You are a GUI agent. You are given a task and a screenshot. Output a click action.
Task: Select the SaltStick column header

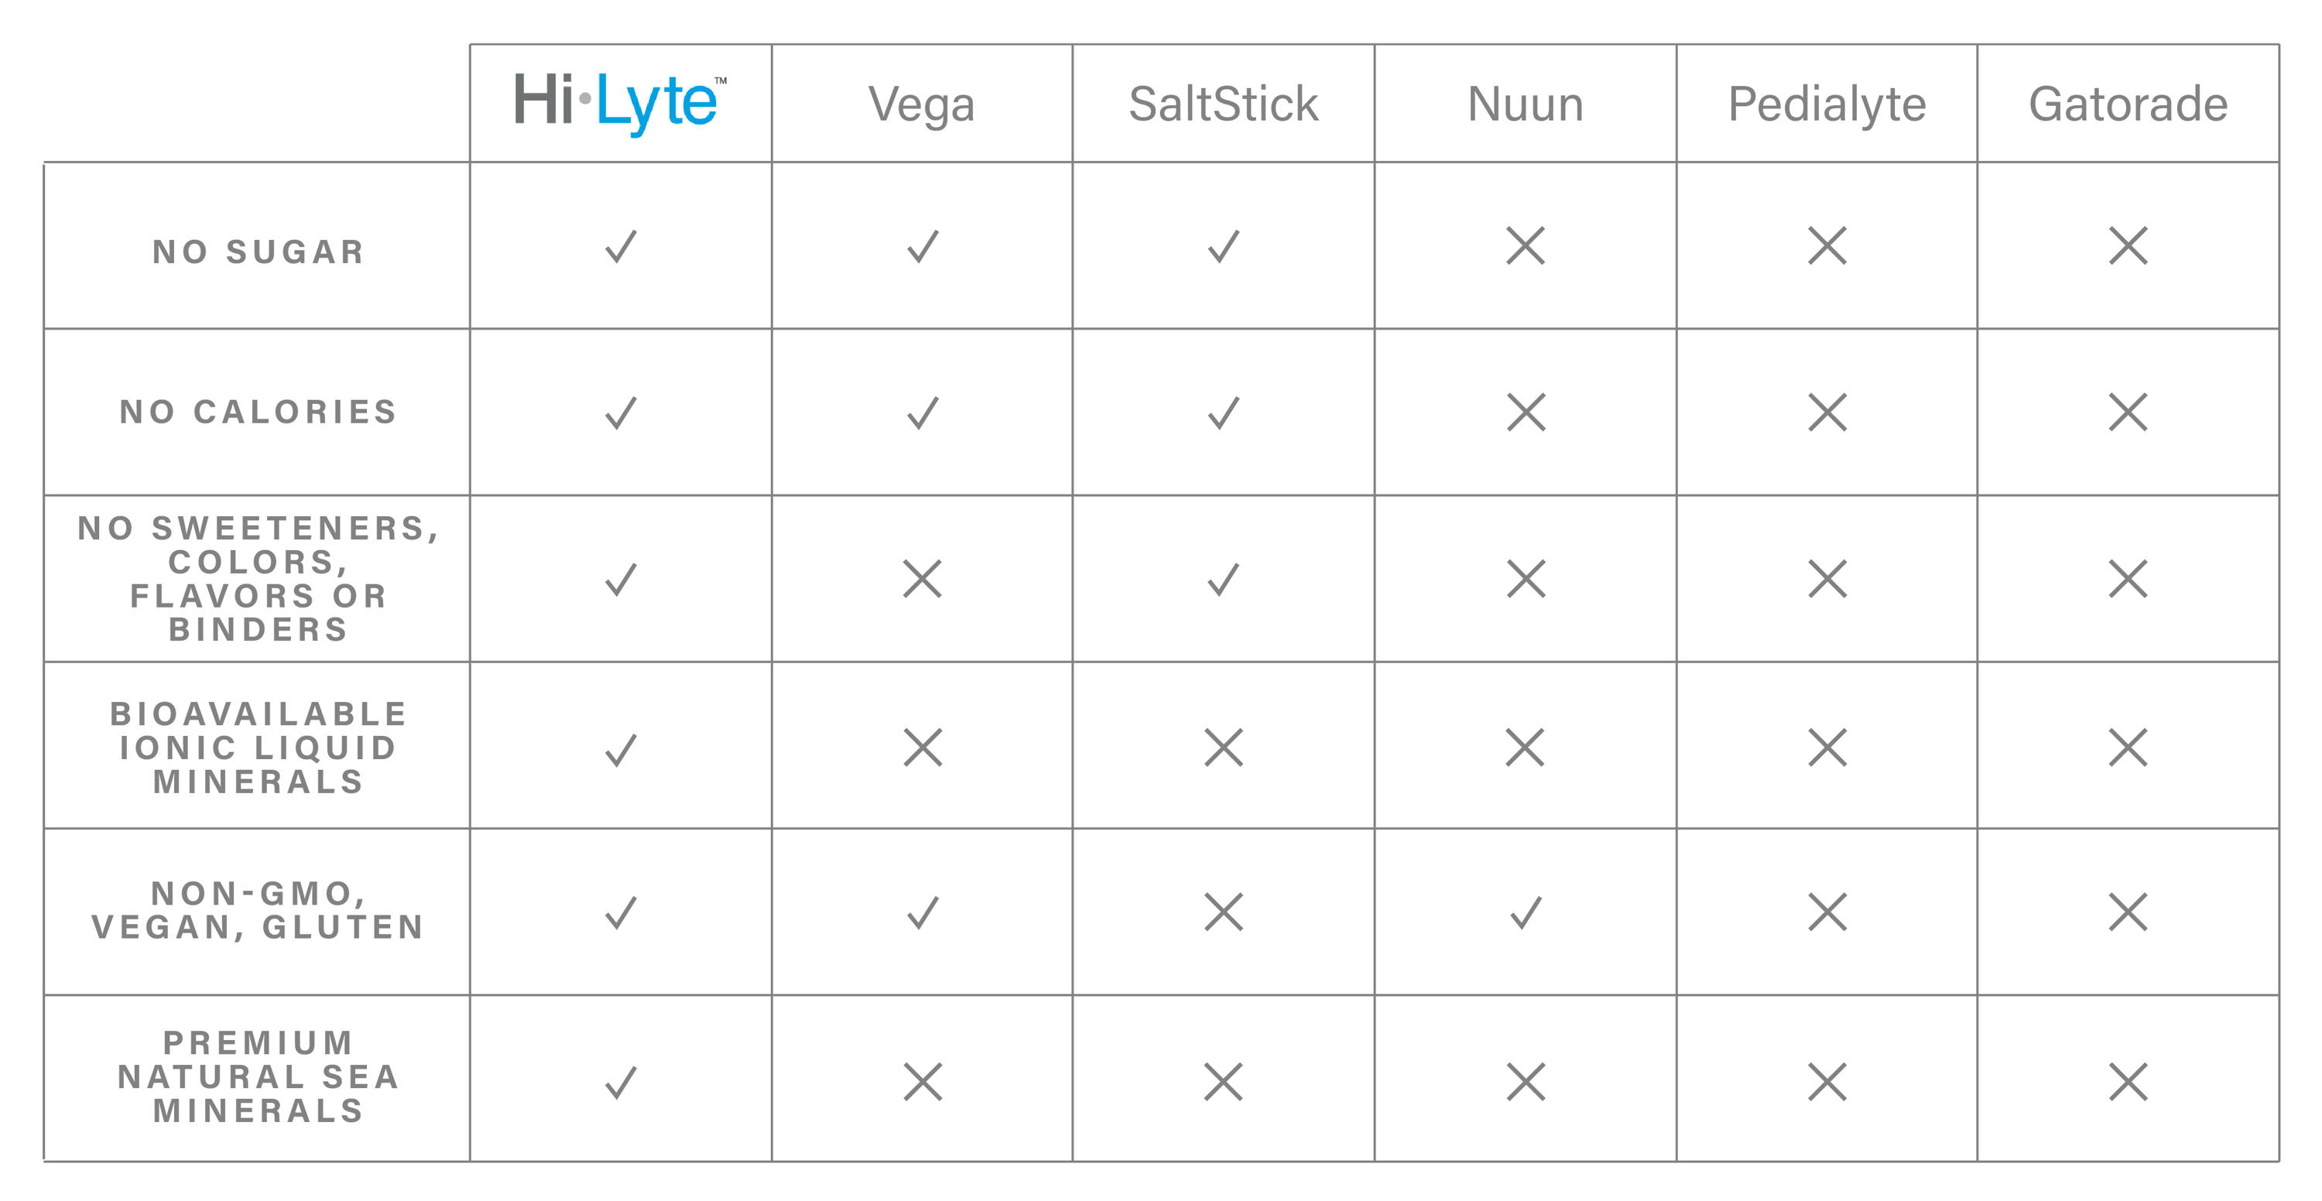click(1223, 104)
